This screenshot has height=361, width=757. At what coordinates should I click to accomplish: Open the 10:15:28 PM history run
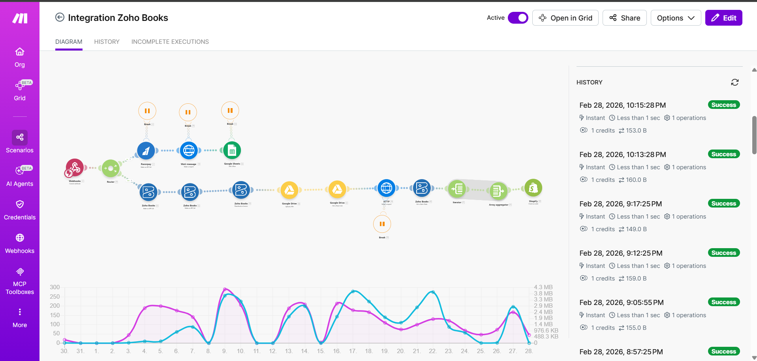[x=659, y=118]
